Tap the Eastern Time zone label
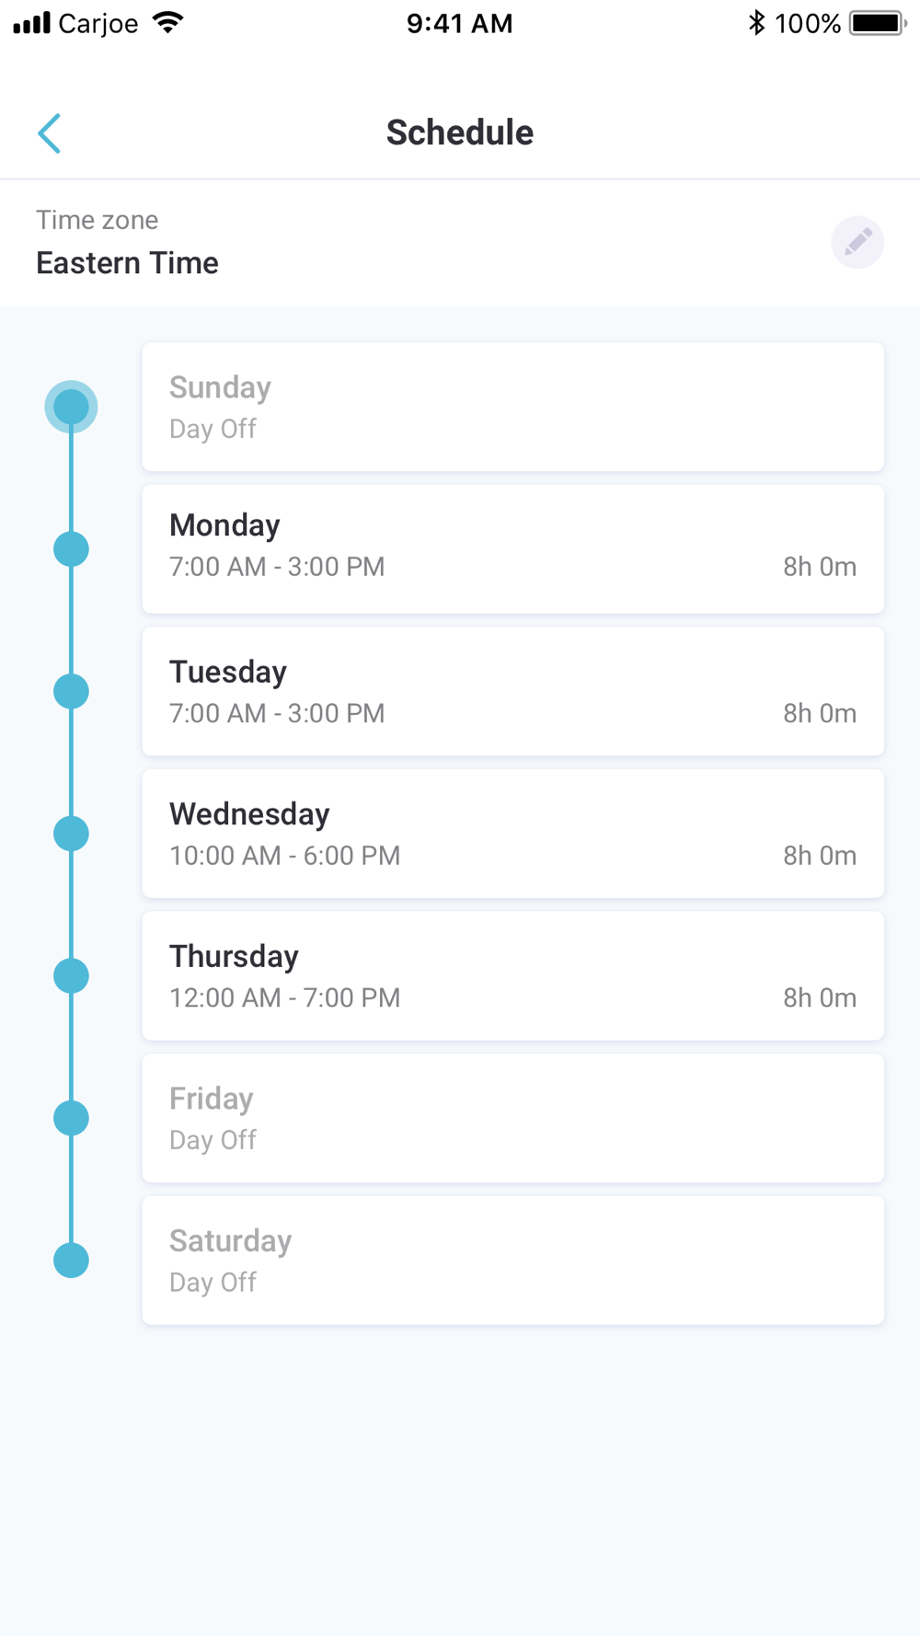This screenshot has height=1636, width=920. pos(127,263)
